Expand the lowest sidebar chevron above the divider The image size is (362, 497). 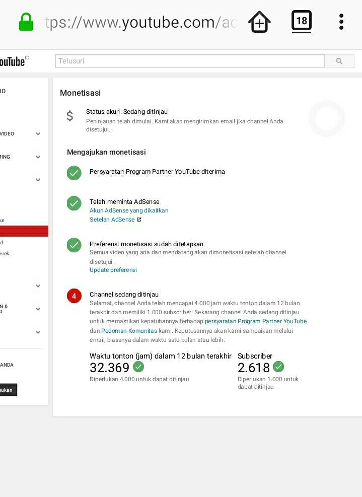pos(38,332)
